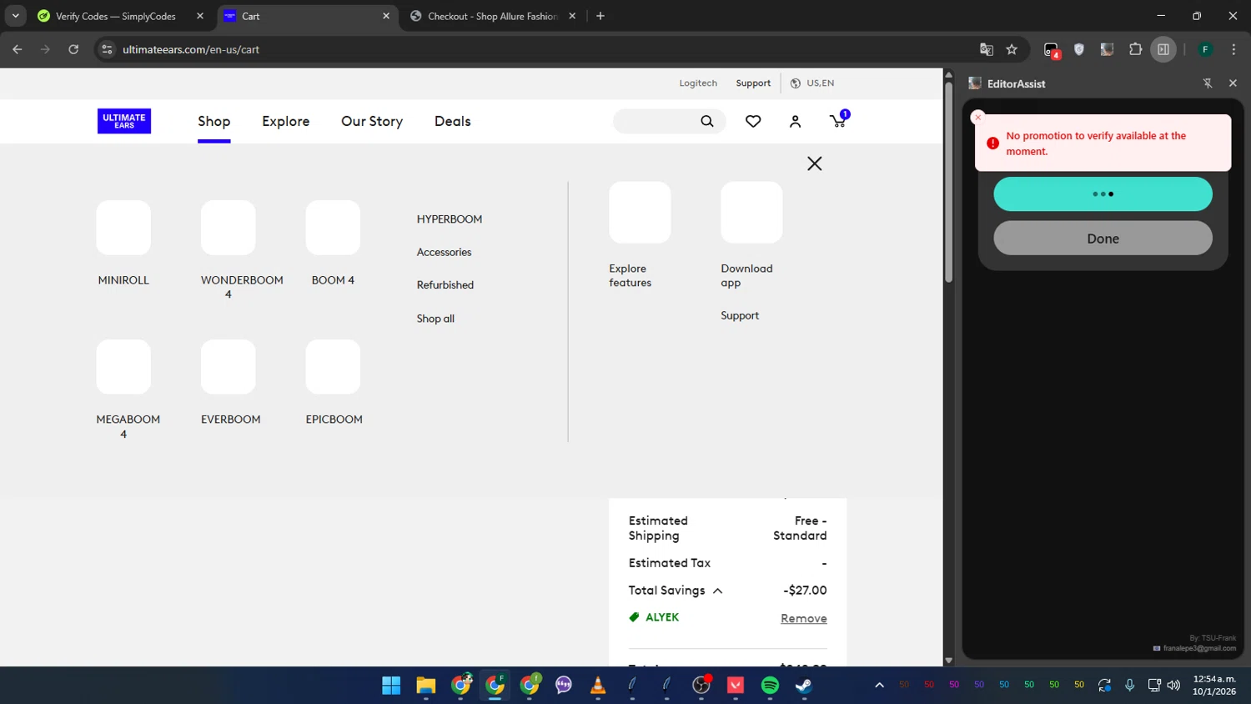Open the shopping cart icon
The height and width of the screenshot is (704, 1251).
[838, 122]
